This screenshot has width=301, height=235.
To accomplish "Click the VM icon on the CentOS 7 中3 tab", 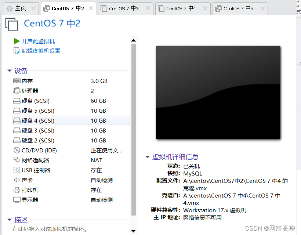I will (104, 8).
